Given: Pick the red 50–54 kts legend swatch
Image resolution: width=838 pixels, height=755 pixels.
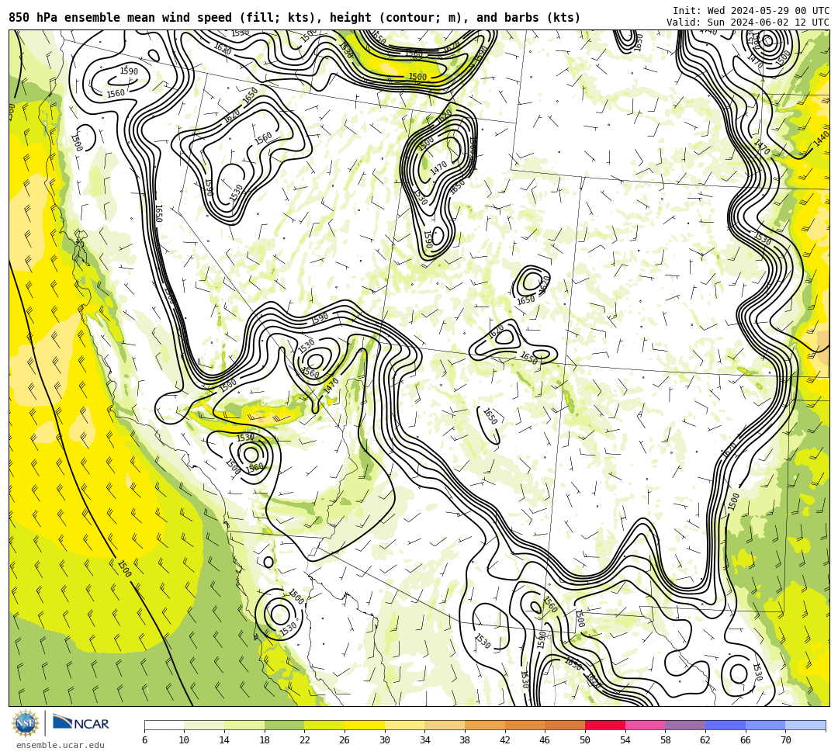Looking at the screenshot, I should pos(605,725).
